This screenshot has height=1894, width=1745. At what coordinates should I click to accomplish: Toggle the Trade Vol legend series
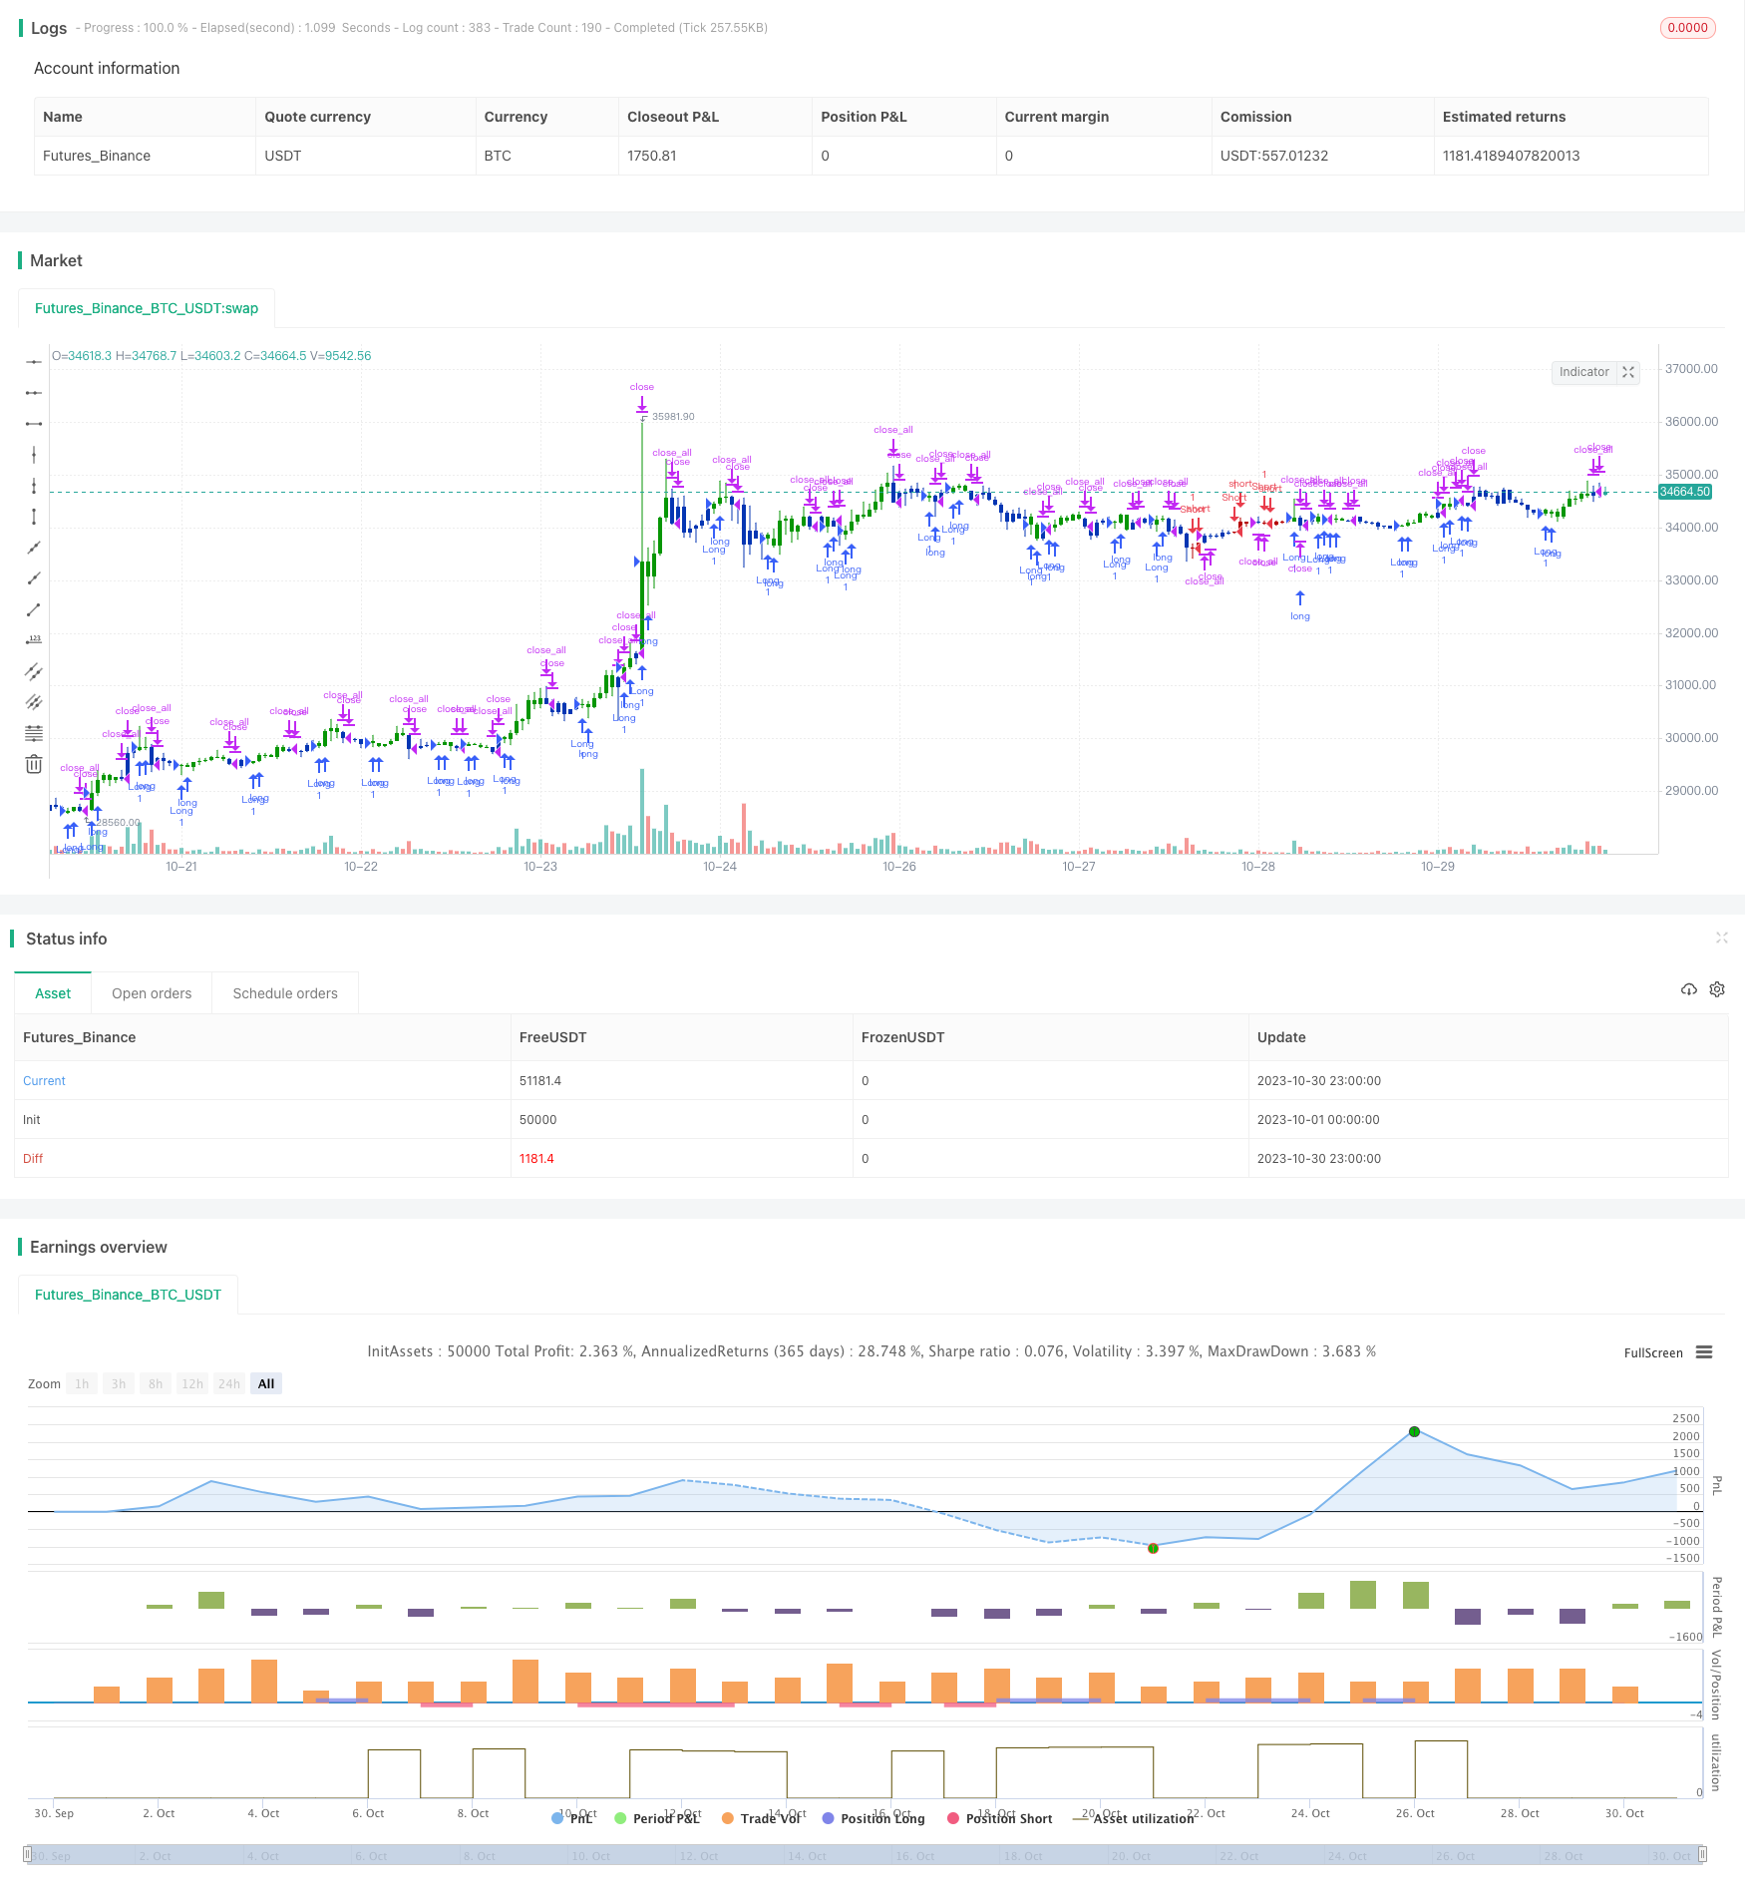click(x=762, y=1818)
